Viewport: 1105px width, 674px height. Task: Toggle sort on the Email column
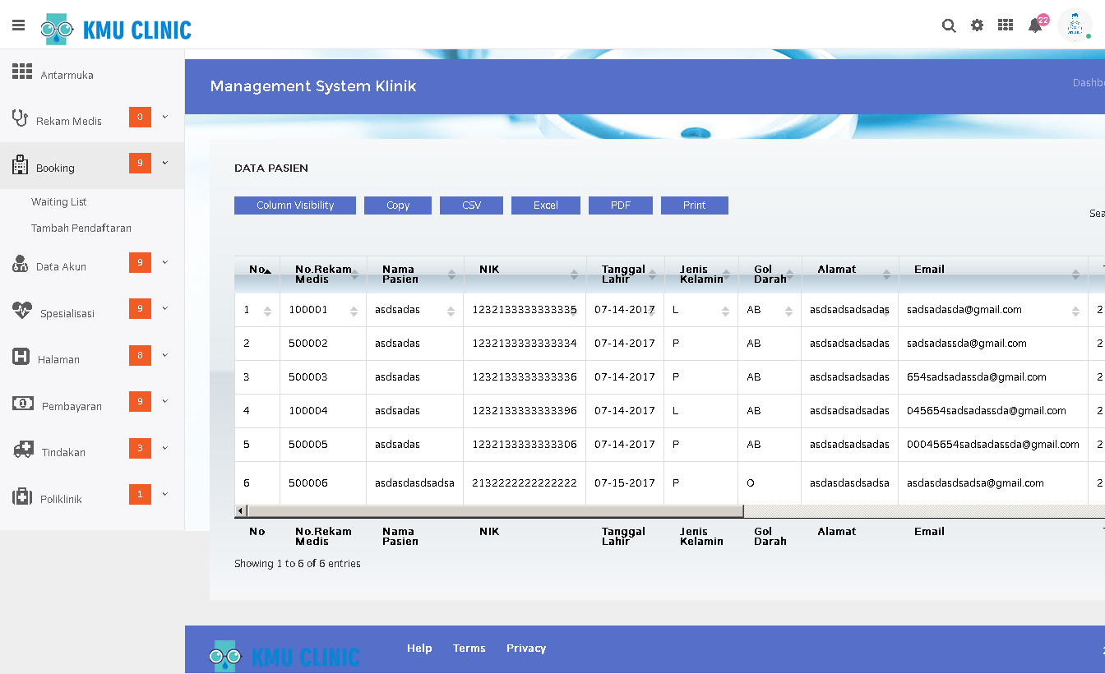coord(992,275)
